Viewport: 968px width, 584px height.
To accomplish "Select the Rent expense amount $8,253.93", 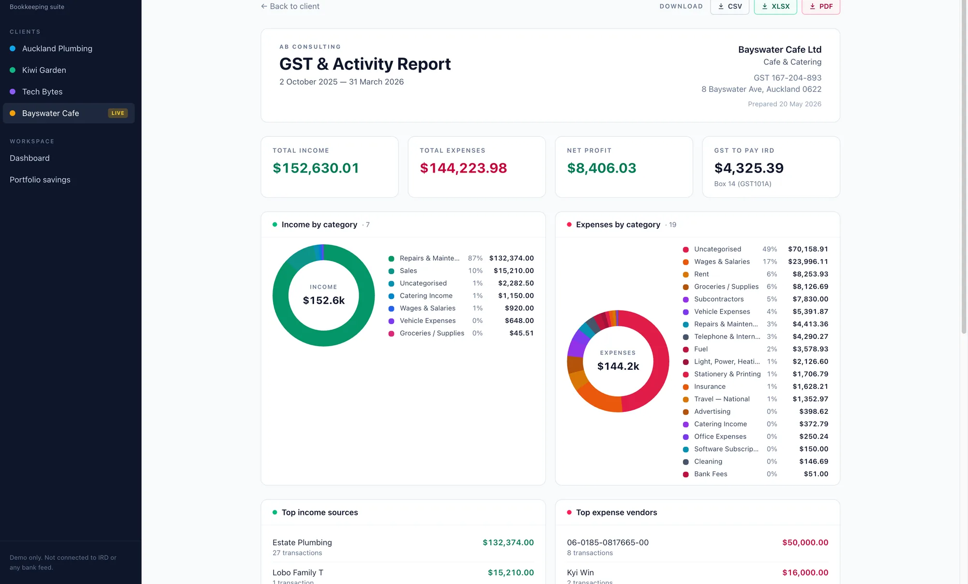I will click(810, 274).
